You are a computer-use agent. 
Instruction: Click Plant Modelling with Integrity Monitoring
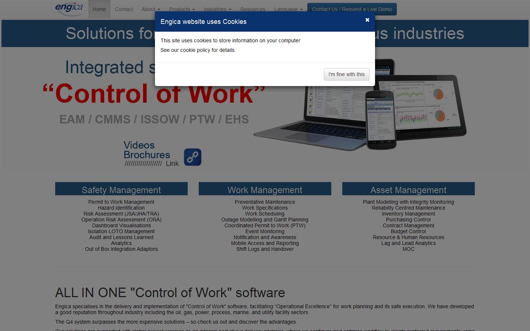(408, 202)
